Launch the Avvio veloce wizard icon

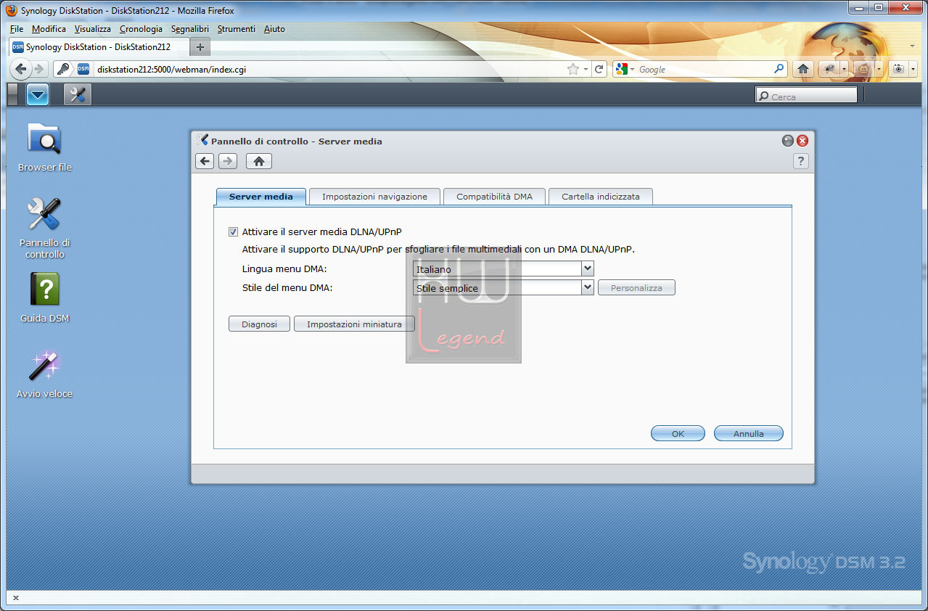(44, 374)
